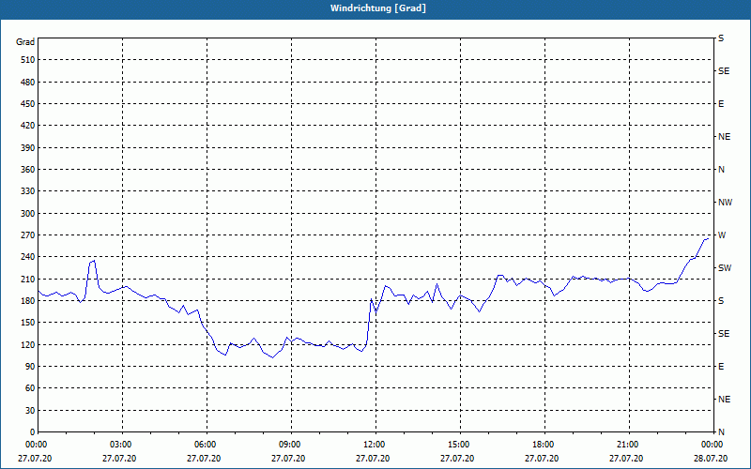Click the 390 degree axis label
The height and width of the screenshot is (469, 751).
click(x=28, y=148)
